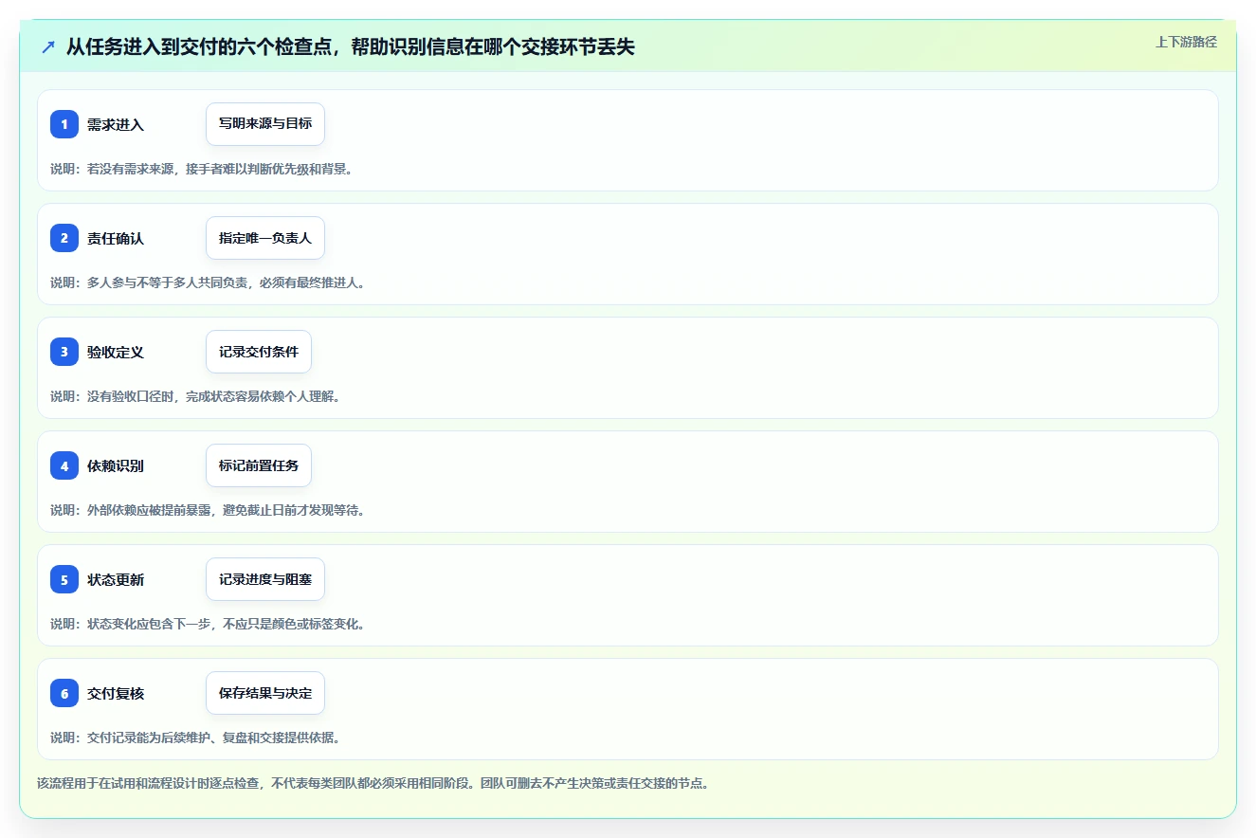Select step badge 2 for 责任确认

(64, 238)
